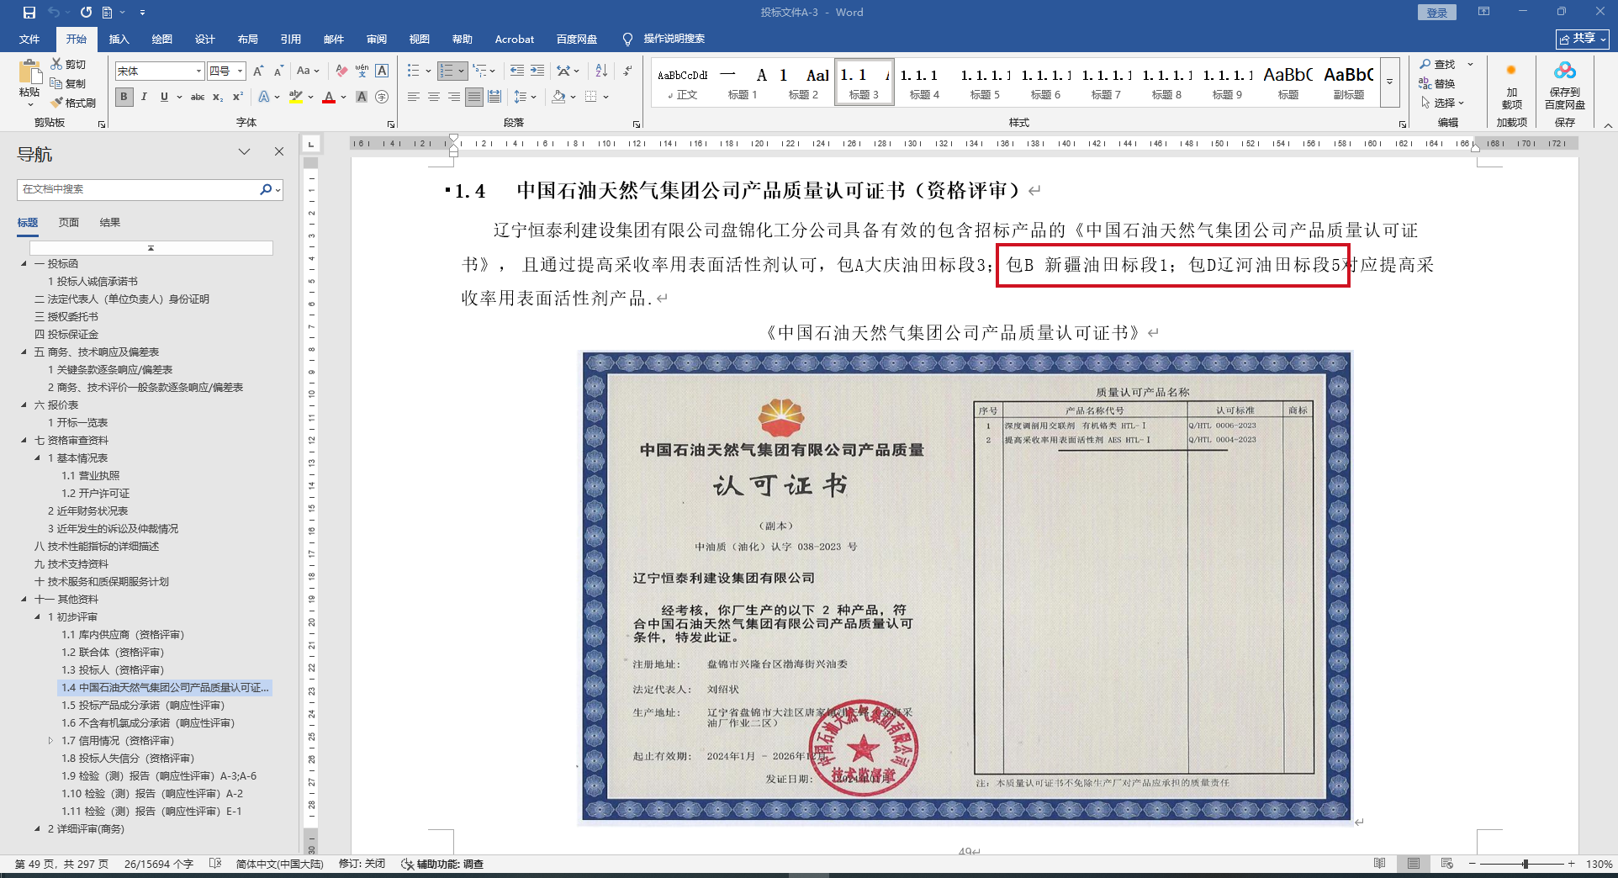
Task: Center-align the paragraph
Action: coord(434,97)
